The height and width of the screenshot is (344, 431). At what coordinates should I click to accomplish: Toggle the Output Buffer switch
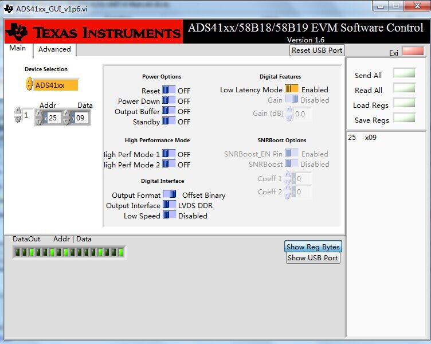[x=169, y=111]
